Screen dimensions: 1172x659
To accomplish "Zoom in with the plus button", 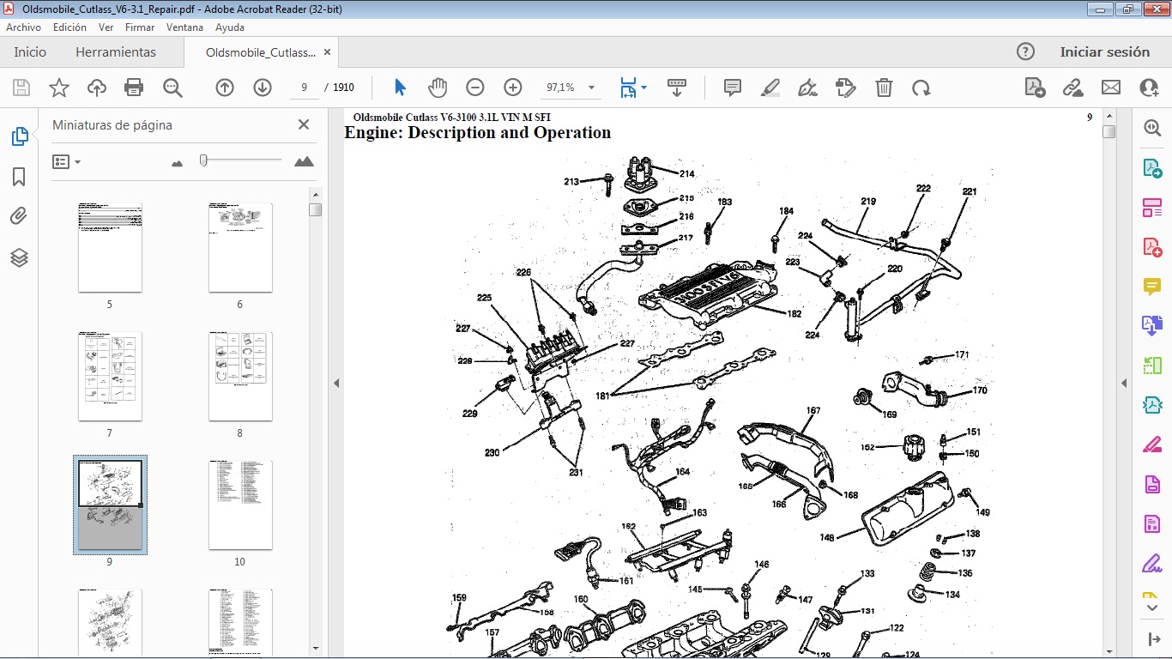I will pyautogui.click(x=513, y=88).
